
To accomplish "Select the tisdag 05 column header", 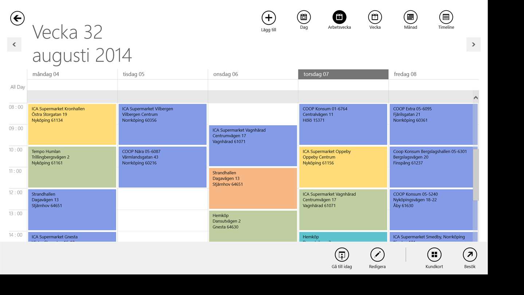I will [162, 74].
